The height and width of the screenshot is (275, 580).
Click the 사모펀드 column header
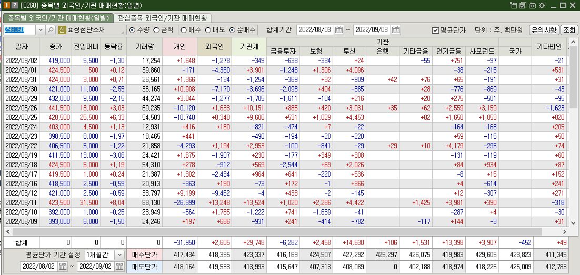(482, 52)
